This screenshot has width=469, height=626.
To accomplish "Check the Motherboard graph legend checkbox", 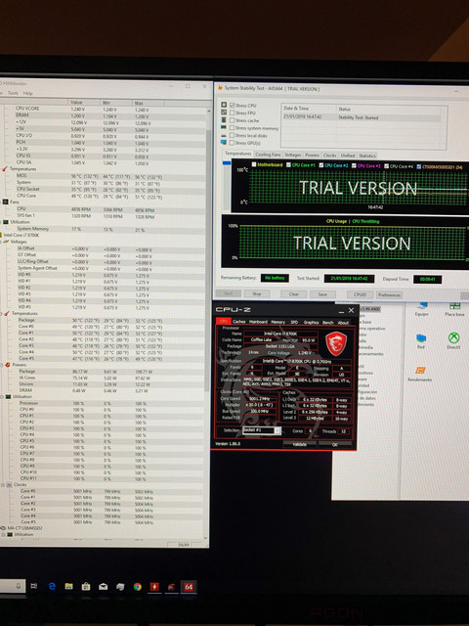I will [254, 164].
